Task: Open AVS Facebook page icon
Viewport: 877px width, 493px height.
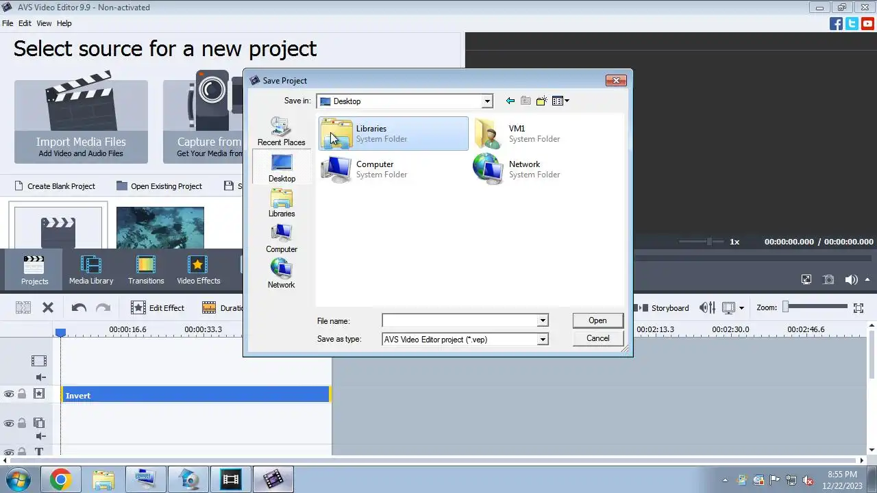Action: 836,23
